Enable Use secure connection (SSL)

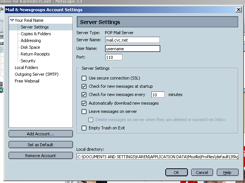[84, 78]
